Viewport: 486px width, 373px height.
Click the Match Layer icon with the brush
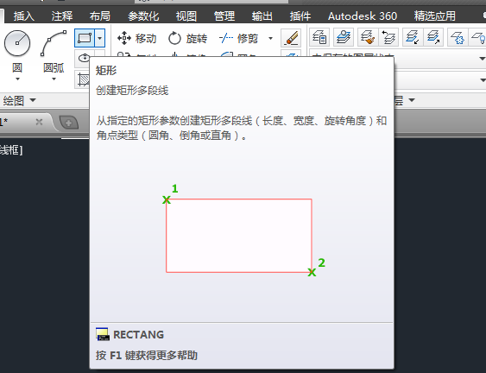point(368,37)
